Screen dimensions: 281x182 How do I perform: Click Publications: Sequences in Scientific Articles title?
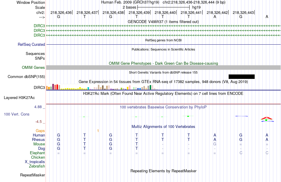[163, 49]
